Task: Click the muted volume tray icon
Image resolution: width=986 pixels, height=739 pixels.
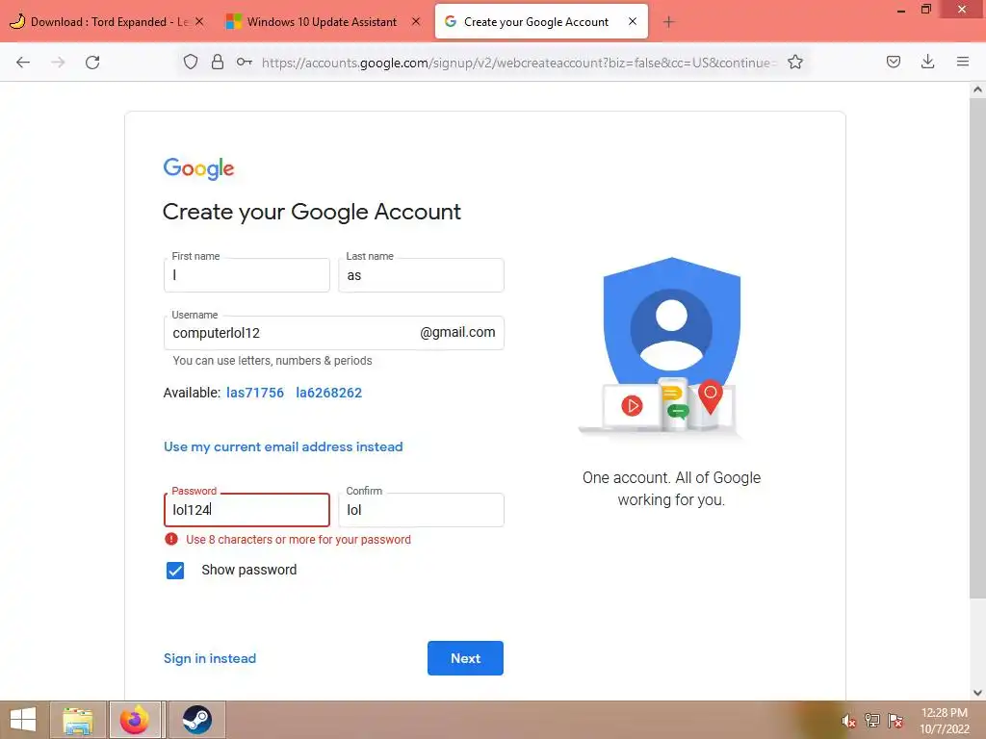Action: [848, 721]
